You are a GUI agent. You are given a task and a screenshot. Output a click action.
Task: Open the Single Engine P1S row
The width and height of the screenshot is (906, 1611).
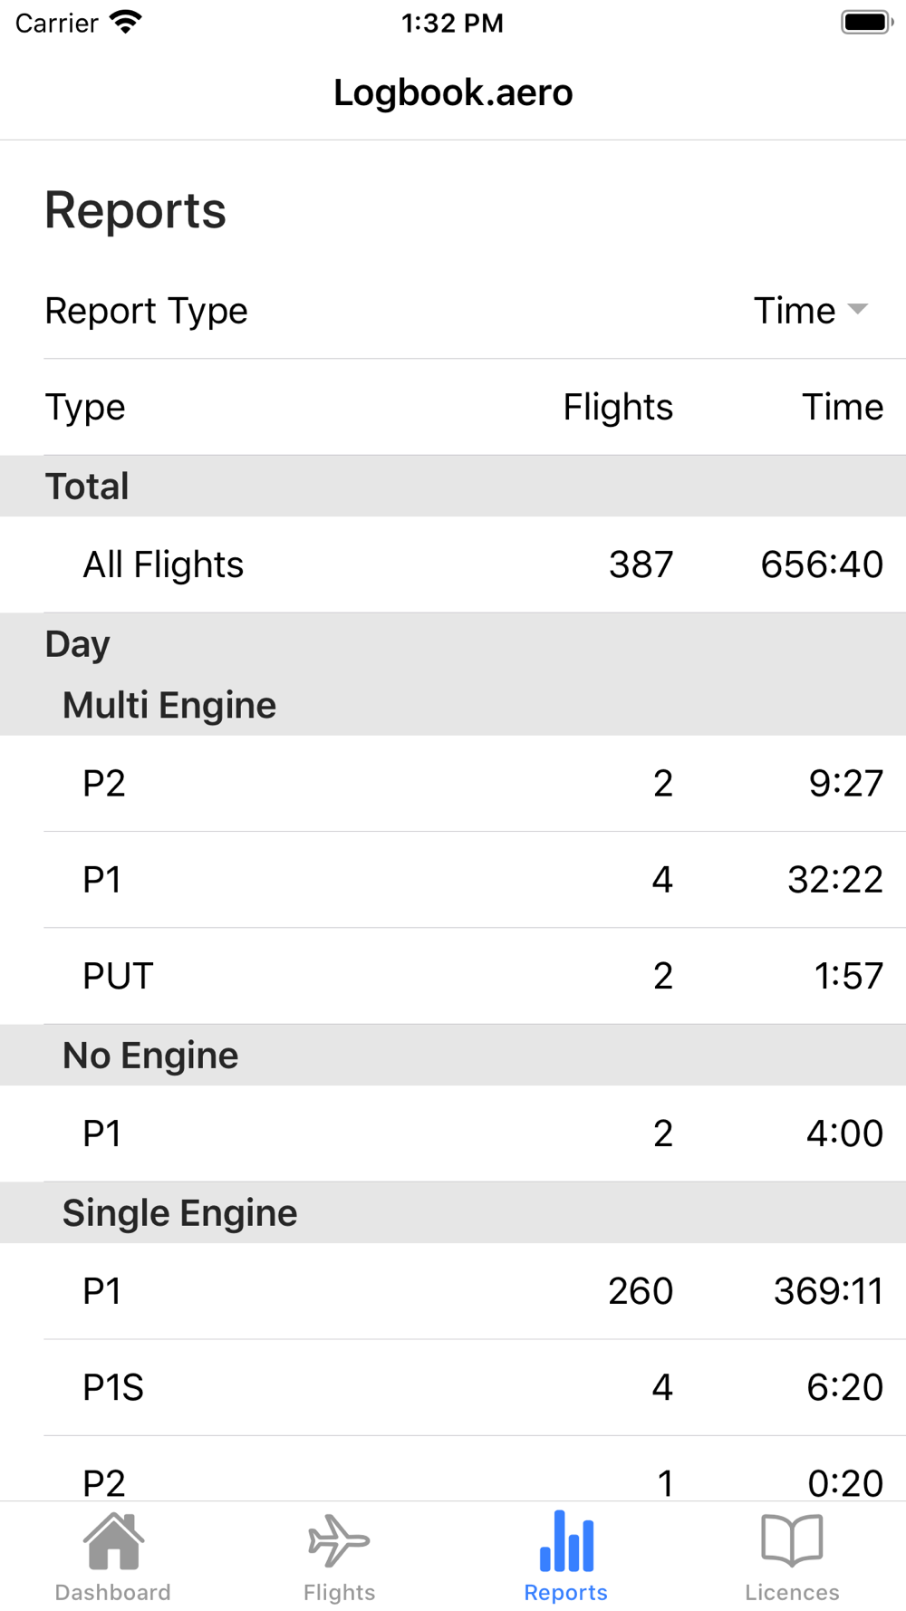point(453,1387)
